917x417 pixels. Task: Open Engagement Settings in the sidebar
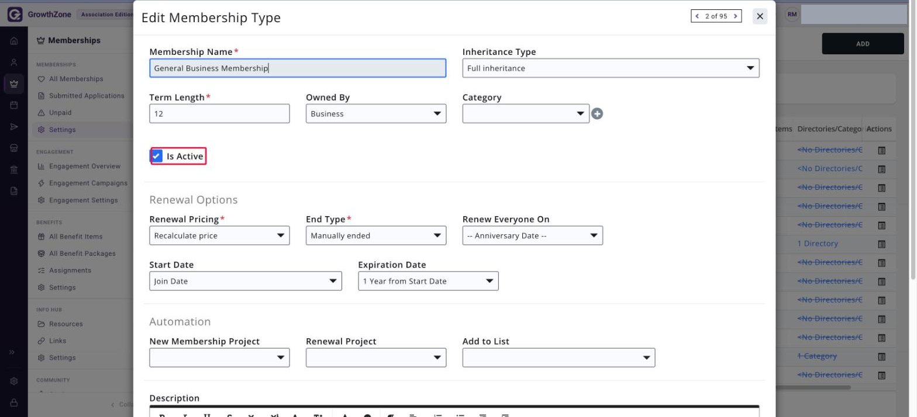[83, 200]
